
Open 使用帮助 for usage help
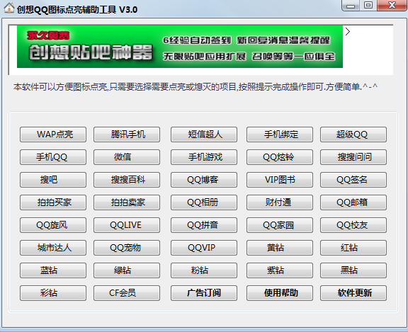pos(280,293)
